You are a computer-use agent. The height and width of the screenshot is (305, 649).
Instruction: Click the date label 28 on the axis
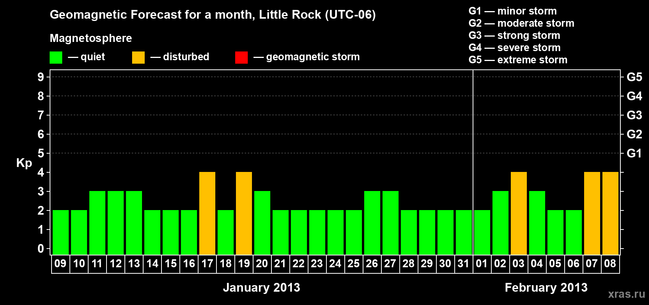click(409, 264)
